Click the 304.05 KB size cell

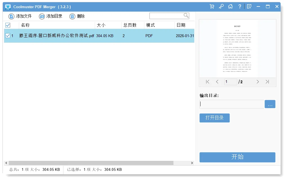point(105,36)
